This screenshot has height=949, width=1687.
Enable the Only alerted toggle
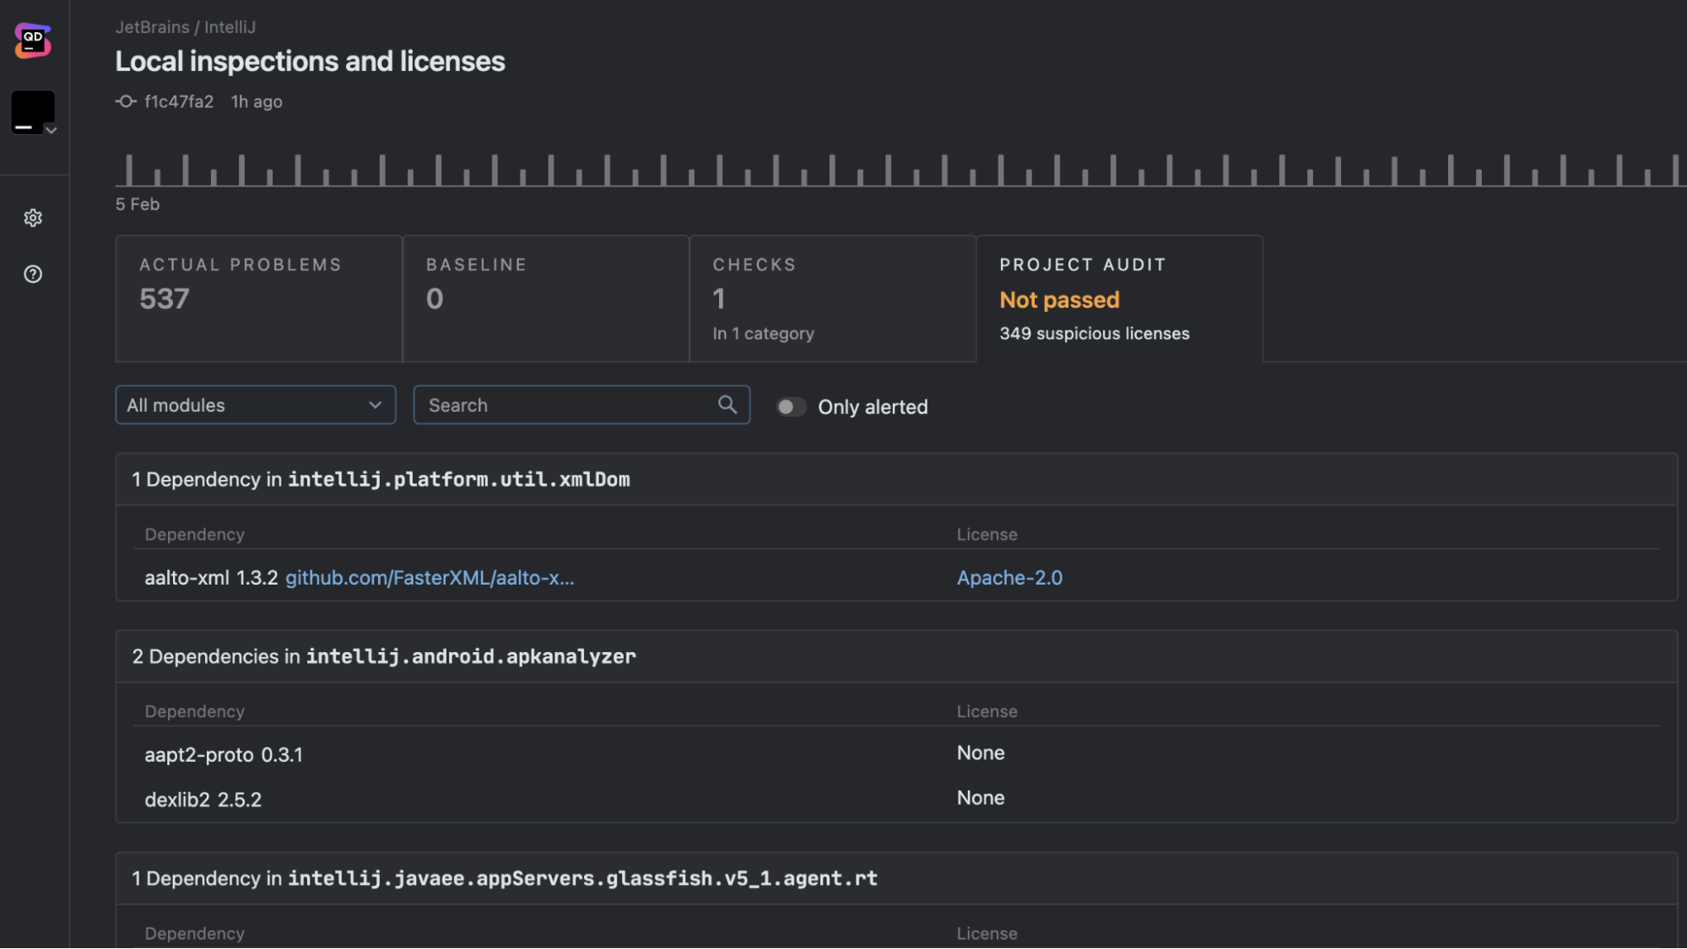790,407
